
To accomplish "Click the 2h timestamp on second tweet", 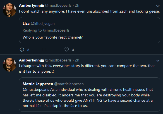I will pyautogui.click(x=77, y=60).
